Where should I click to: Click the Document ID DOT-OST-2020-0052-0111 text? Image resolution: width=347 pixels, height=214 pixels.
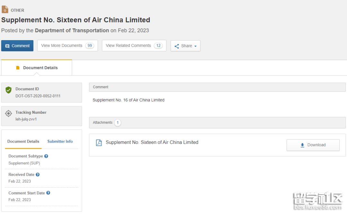pos(38,96)
